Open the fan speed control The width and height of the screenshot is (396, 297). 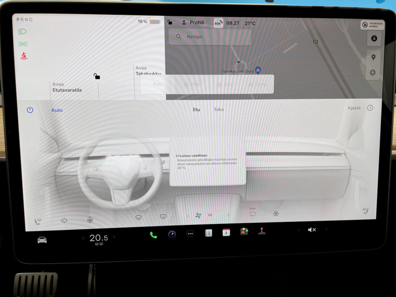[x=198, y=215]
